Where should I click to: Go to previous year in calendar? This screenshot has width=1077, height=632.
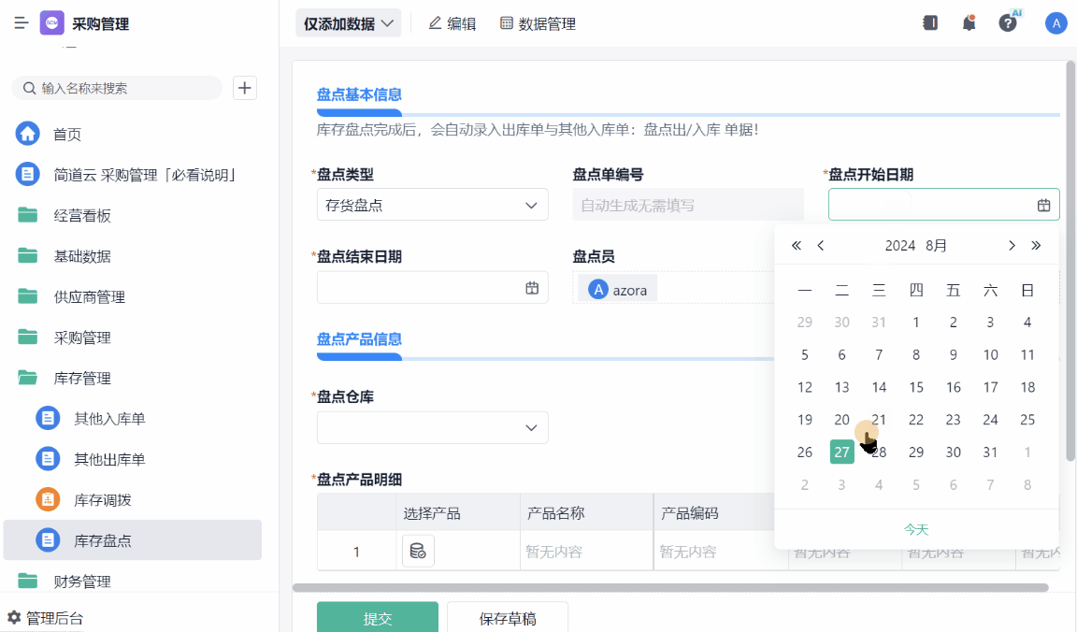(797, 245)
